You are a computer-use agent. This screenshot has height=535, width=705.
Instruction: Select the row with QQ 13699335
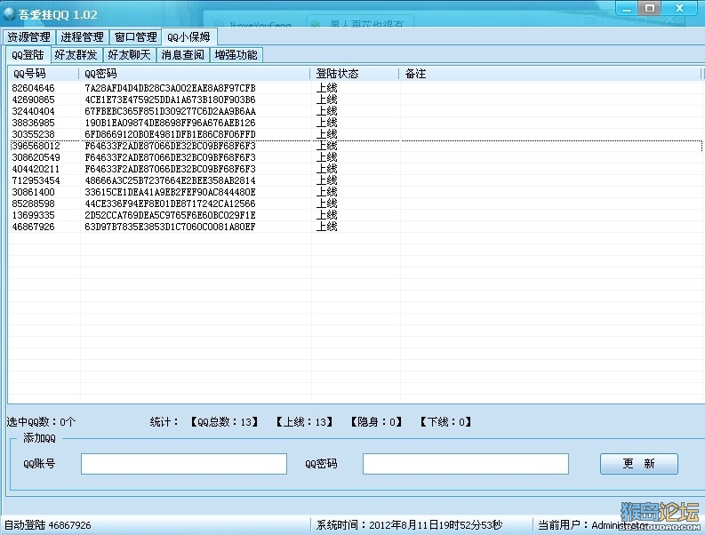[356, 215]
